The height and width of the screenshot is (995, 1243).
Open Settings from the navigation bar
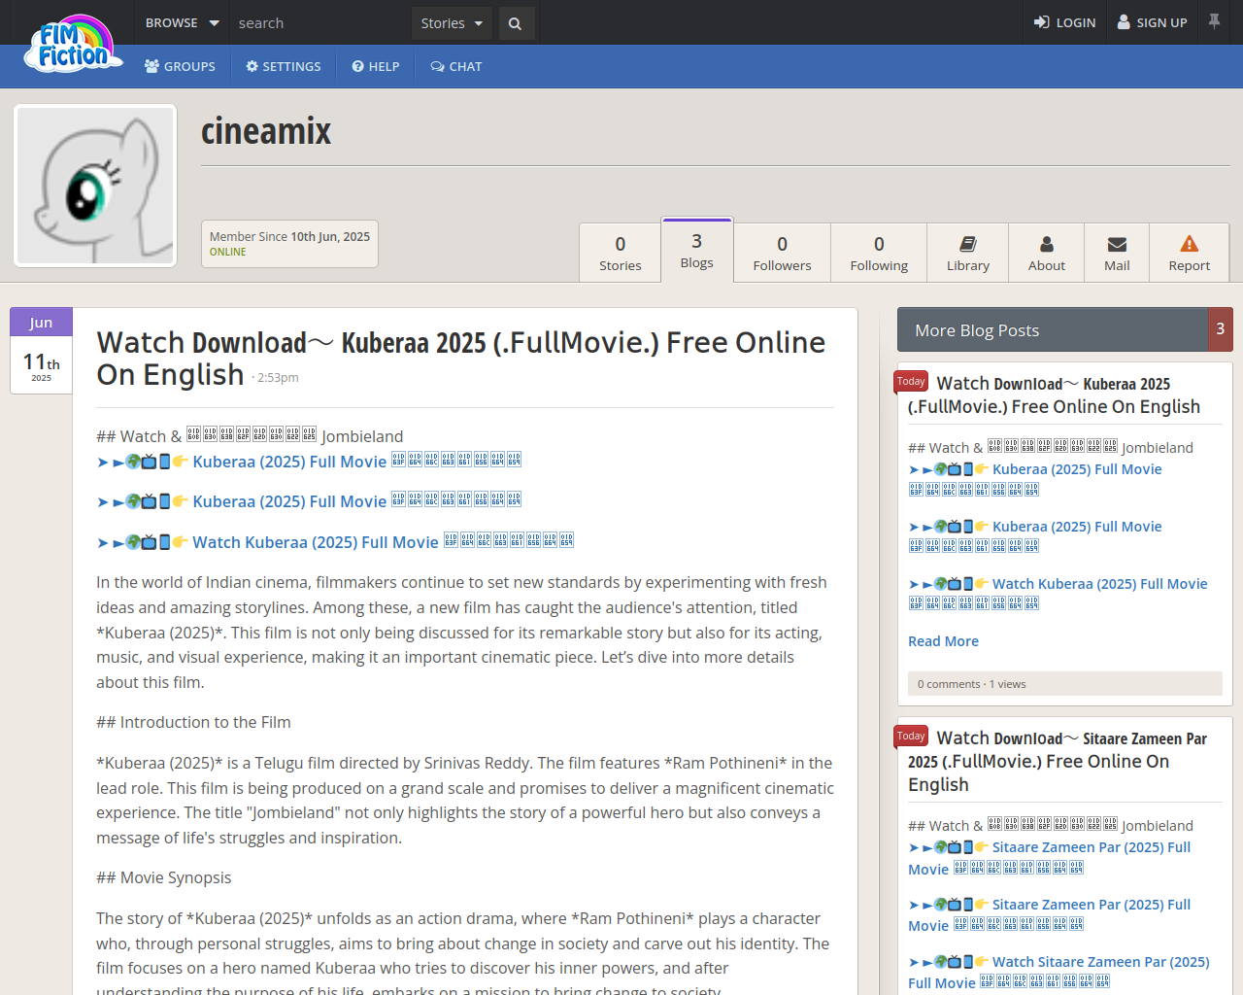284,66
